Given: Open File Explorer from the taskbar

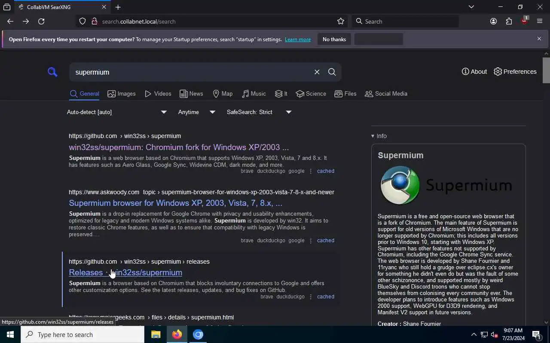Looking at the screenshot, I should tap(156, 334).
